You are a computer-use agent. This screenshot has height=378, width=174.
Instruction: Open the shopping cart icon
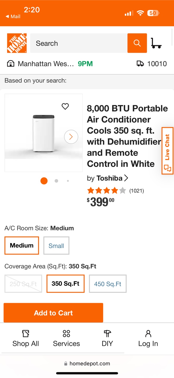(x=156, y=43)
